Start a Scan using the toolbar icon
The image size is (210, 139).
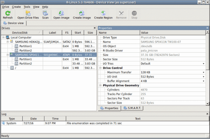point(45,13)
